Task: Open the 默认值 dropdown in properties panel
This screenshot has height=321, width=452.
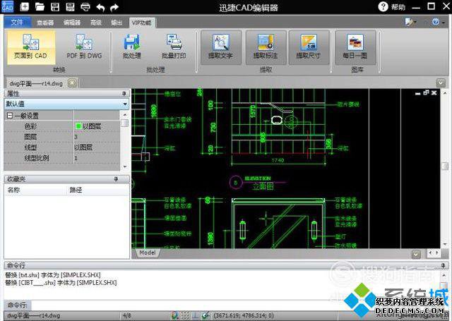Action: [x=125, y=104]
